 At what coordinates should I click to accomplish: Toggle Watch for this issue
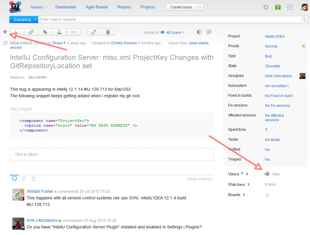click(x=270, y=184)
